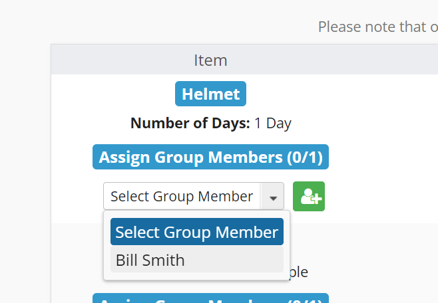This screenshot has height=303, width=438.
Task: Click the partially hidden text behind the dropdown list
Action: tap(298, 272)
